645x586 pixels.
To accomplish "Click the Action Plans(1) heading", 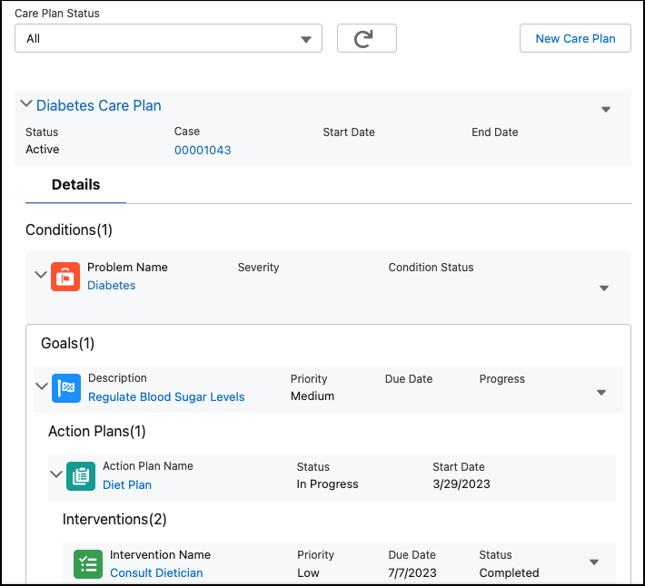I will point(96,431).
